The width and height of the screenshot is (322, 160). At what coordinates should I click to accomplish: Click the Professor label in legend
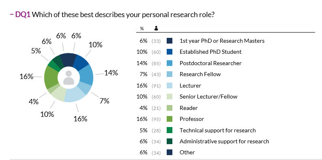192,119
